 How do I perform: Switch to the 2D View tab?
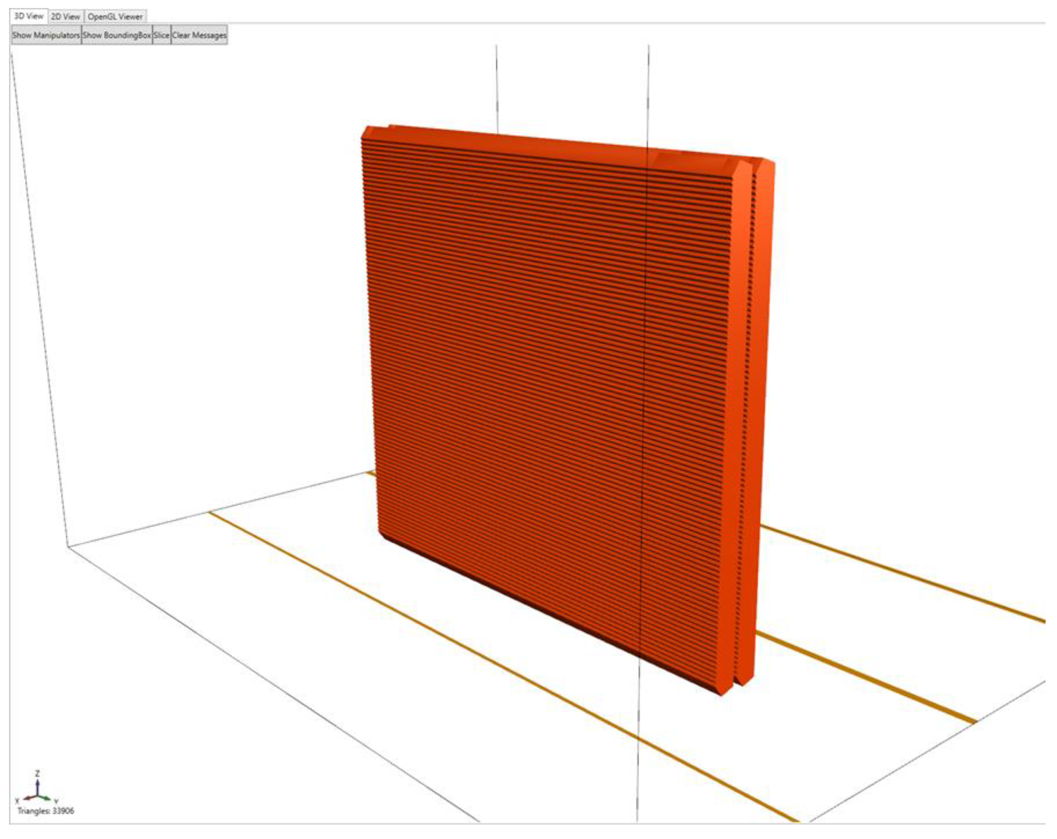click(x=66, y=17)
